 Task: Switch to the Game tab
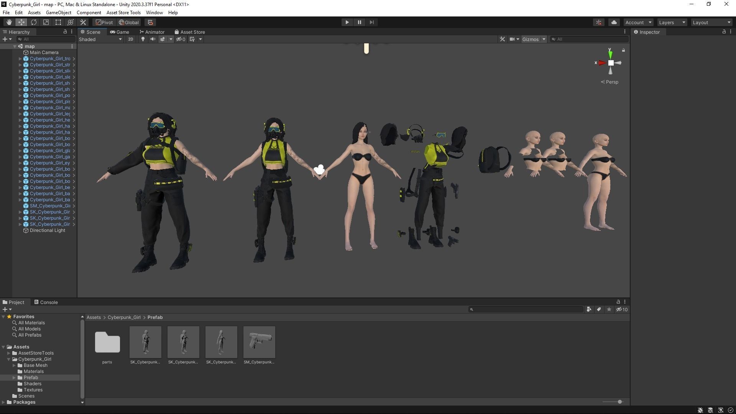[120, 32]
